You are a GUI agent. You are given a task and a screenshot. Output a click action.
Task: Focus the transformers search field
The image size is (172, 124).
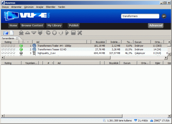[140, 16]
